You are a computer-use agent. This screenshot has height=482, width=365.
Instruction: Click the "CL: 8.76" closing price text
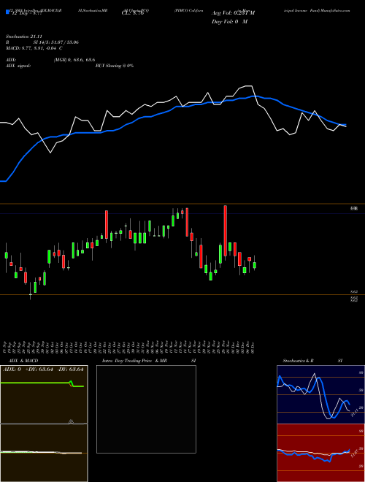[x=133, y=13]
